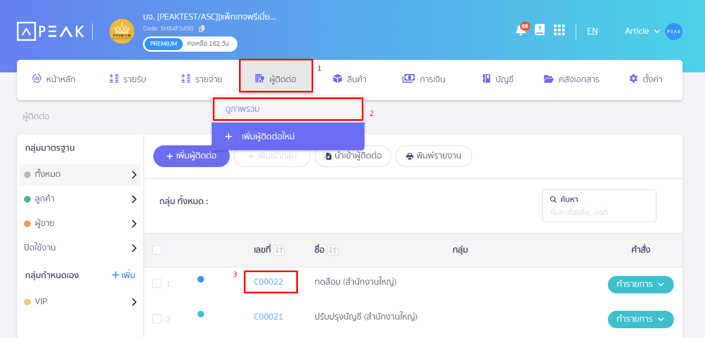Click the ค้นหา search input field

tap(599, 210)
